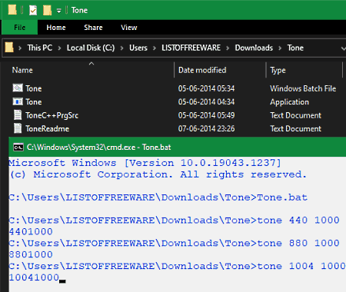Go to Downloads in the breadcrumb path

(x=254, y=48)
